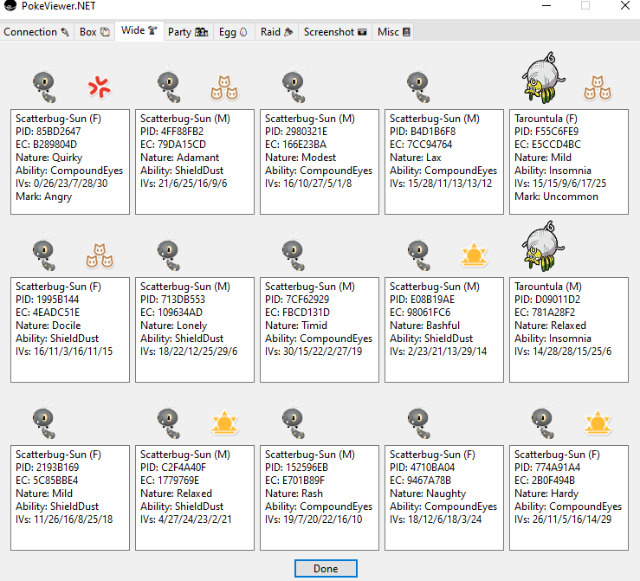Click the text 'Mark: Uncommon'

pyautogui.click(x=556, y=197)
